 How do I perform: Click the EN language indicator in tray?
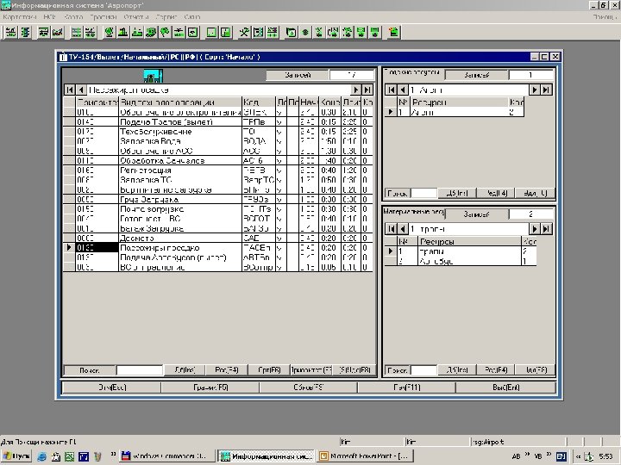[561, 456]
